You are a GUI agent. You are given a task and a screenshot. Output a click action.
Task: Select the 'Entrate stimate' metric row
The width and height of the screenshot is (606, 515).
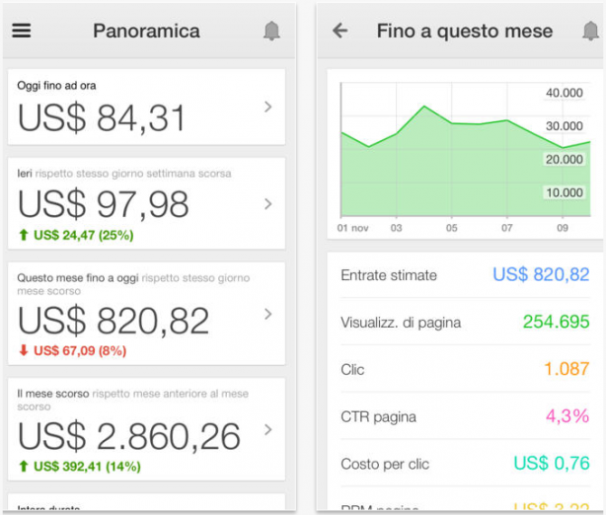tap(464, 275)
